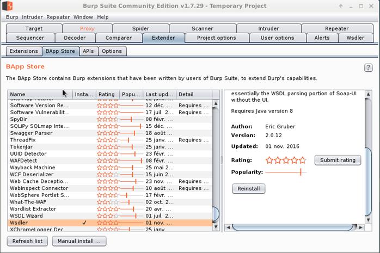The width and height of the screenshot is (380, 253).
Task: Sort extensions by the Last updated column
Action: pos(159,94)
